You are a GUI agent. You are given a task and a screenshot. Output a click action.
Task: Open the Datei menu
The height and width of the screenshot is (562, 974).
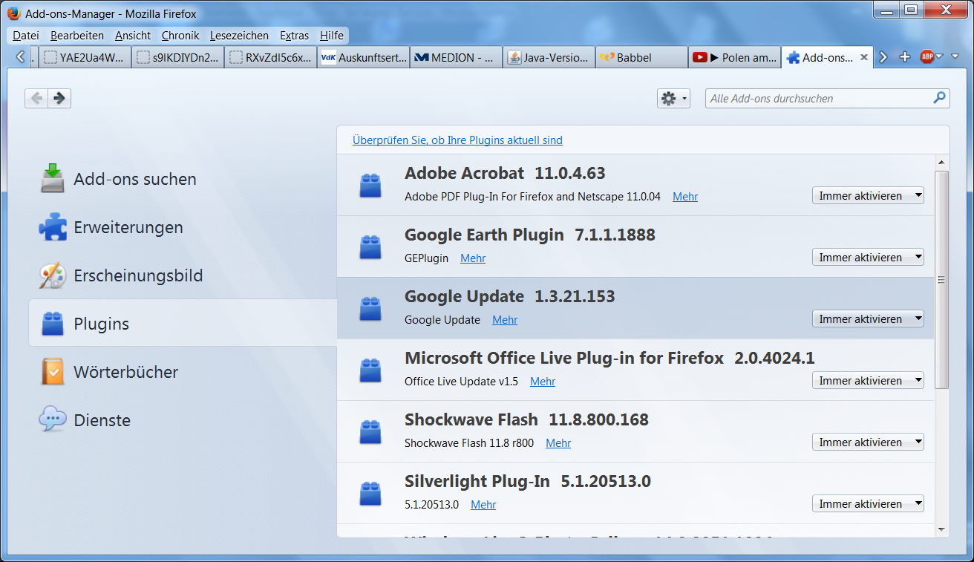click(26, 35)
